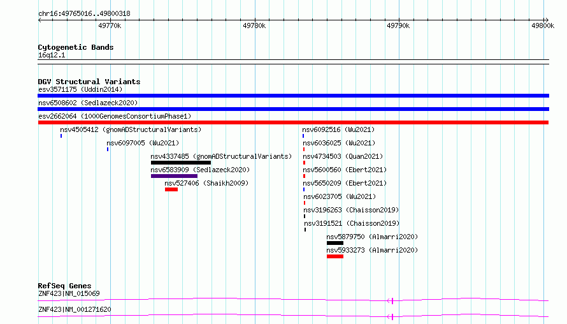This screenshot has width=567, height=324.
Task: Open the nsv6508602 (Sedlazeck2020) label
Action: tap(88, 103)
